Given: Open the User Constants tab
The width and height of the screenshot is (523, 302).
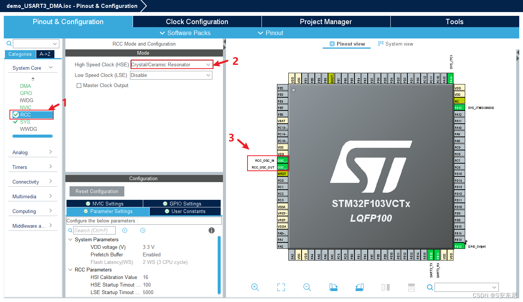Looking at the screenshot, I should click(185, 211).
